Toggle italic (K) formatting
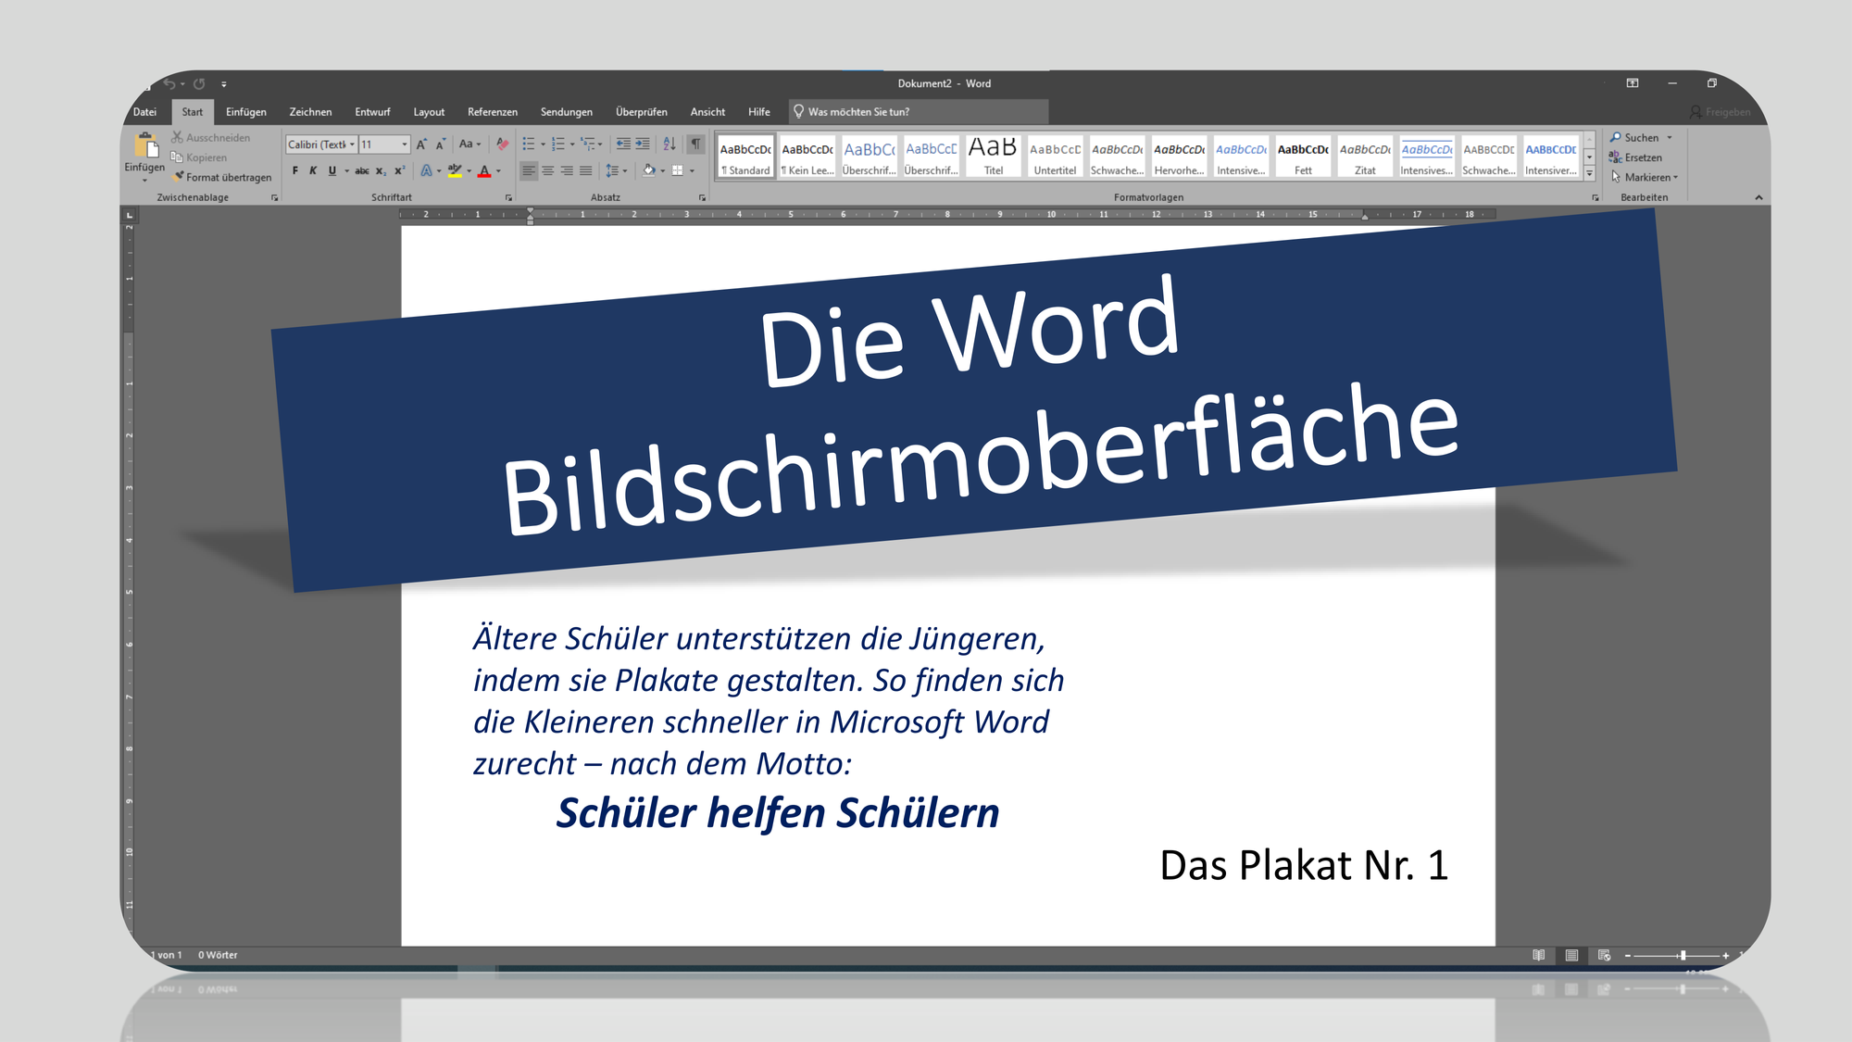The width and height of the screenshot is (1852, 1042). [x=313, y=170]
